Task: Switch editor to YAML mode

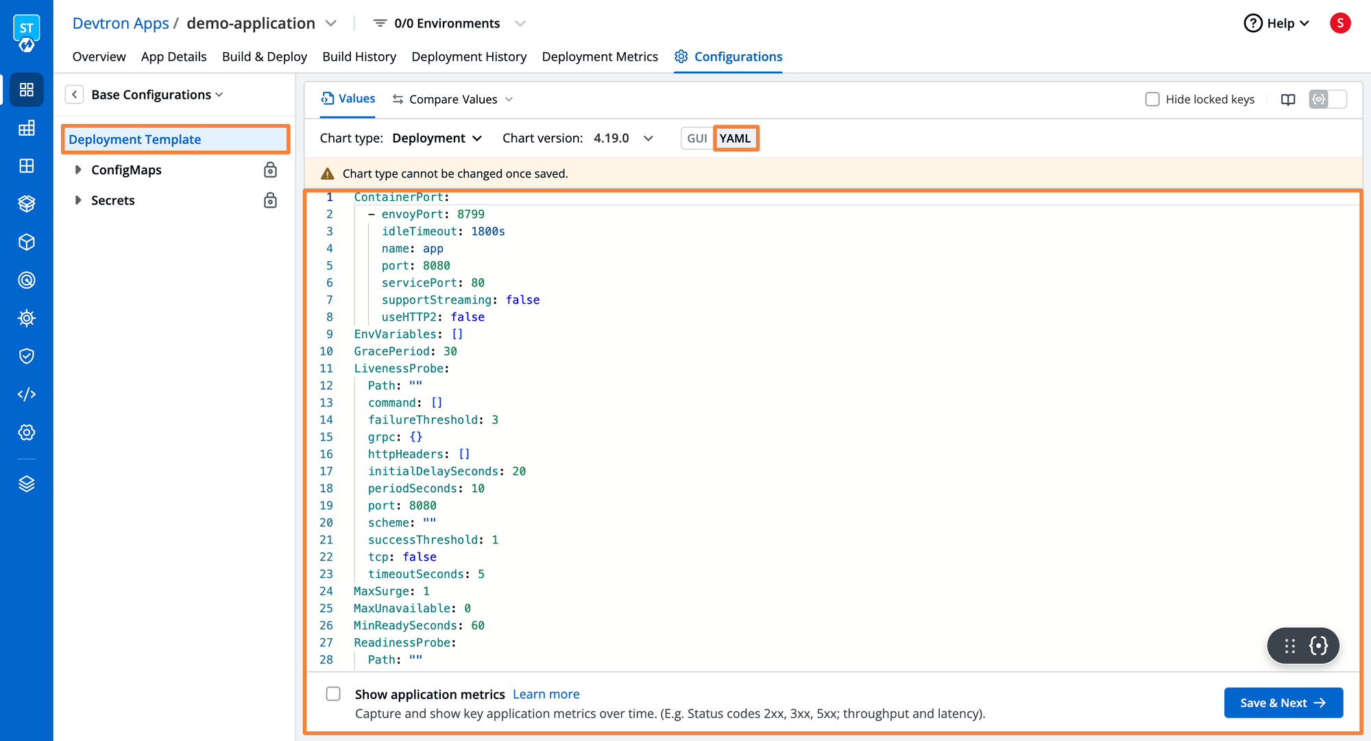Action: tap(736, 138)
